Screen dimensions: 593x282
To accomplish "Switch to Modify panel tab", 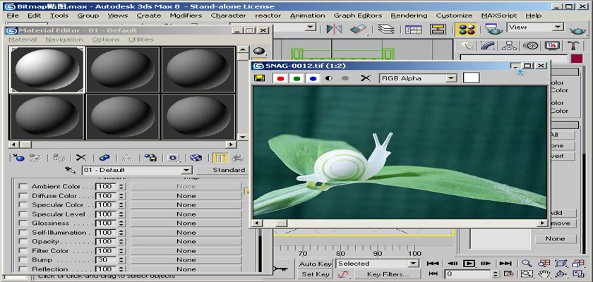I will coord(489,46).
